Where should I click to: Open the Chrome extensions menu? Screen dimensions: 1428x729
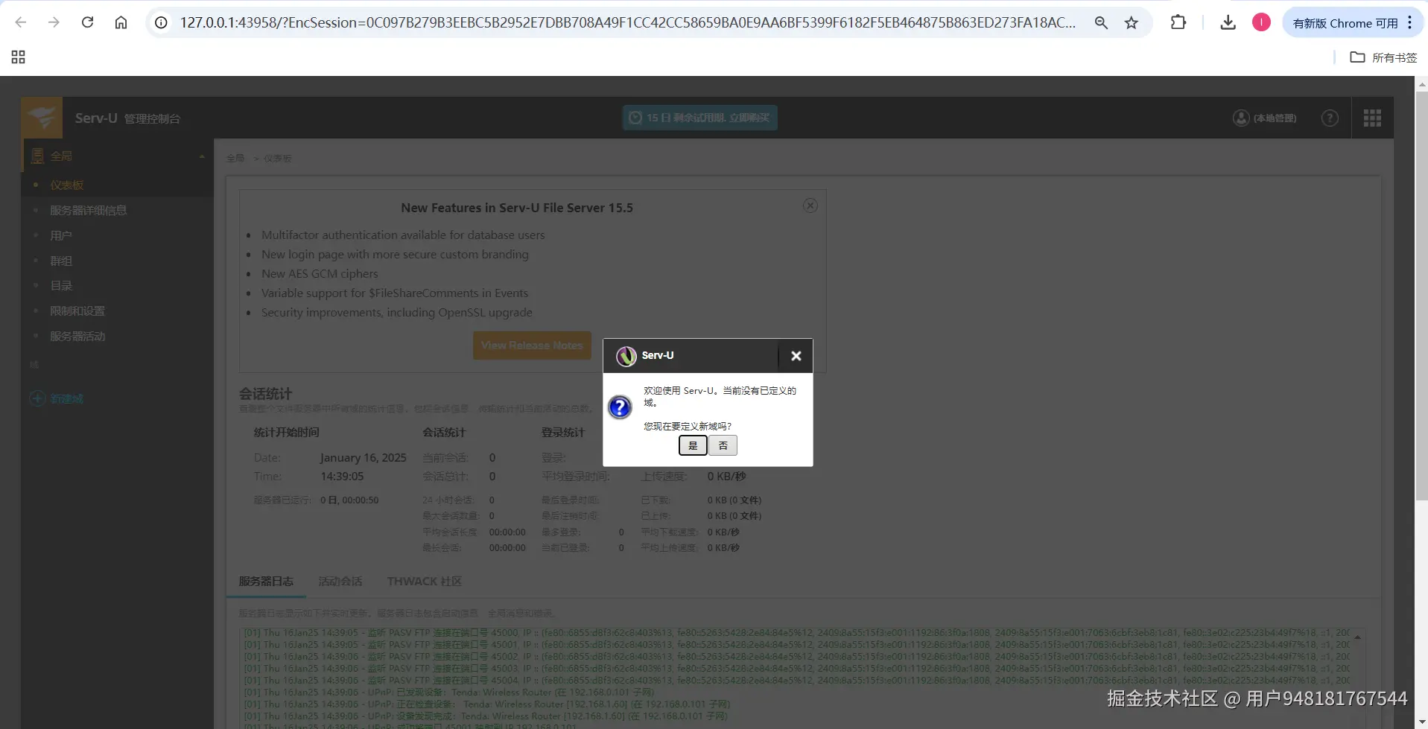coord(1178,22)
